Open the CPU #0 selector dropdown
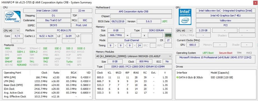258x101 pixels. 11,30
